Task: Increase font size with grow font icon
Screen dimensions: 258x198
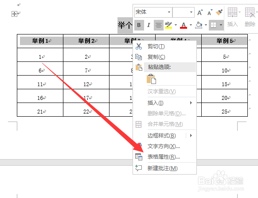Action: [200, 12]
